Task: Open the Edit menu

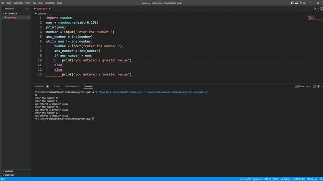Action: pos(9,3)
